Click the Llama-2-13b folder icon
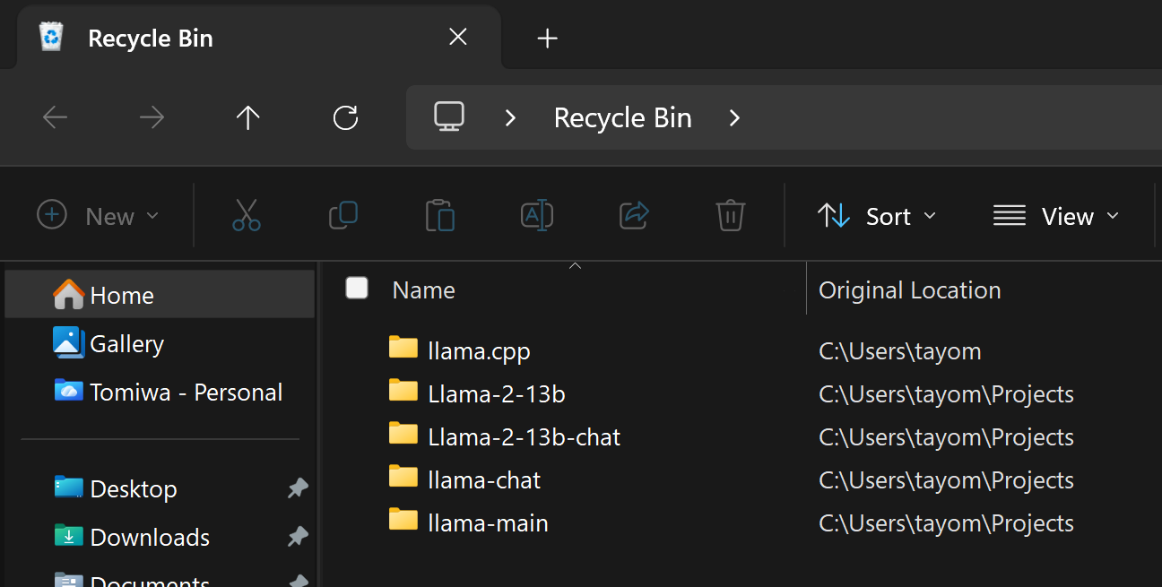Screen dimensions: 1162x587 [x=403, y=391]
